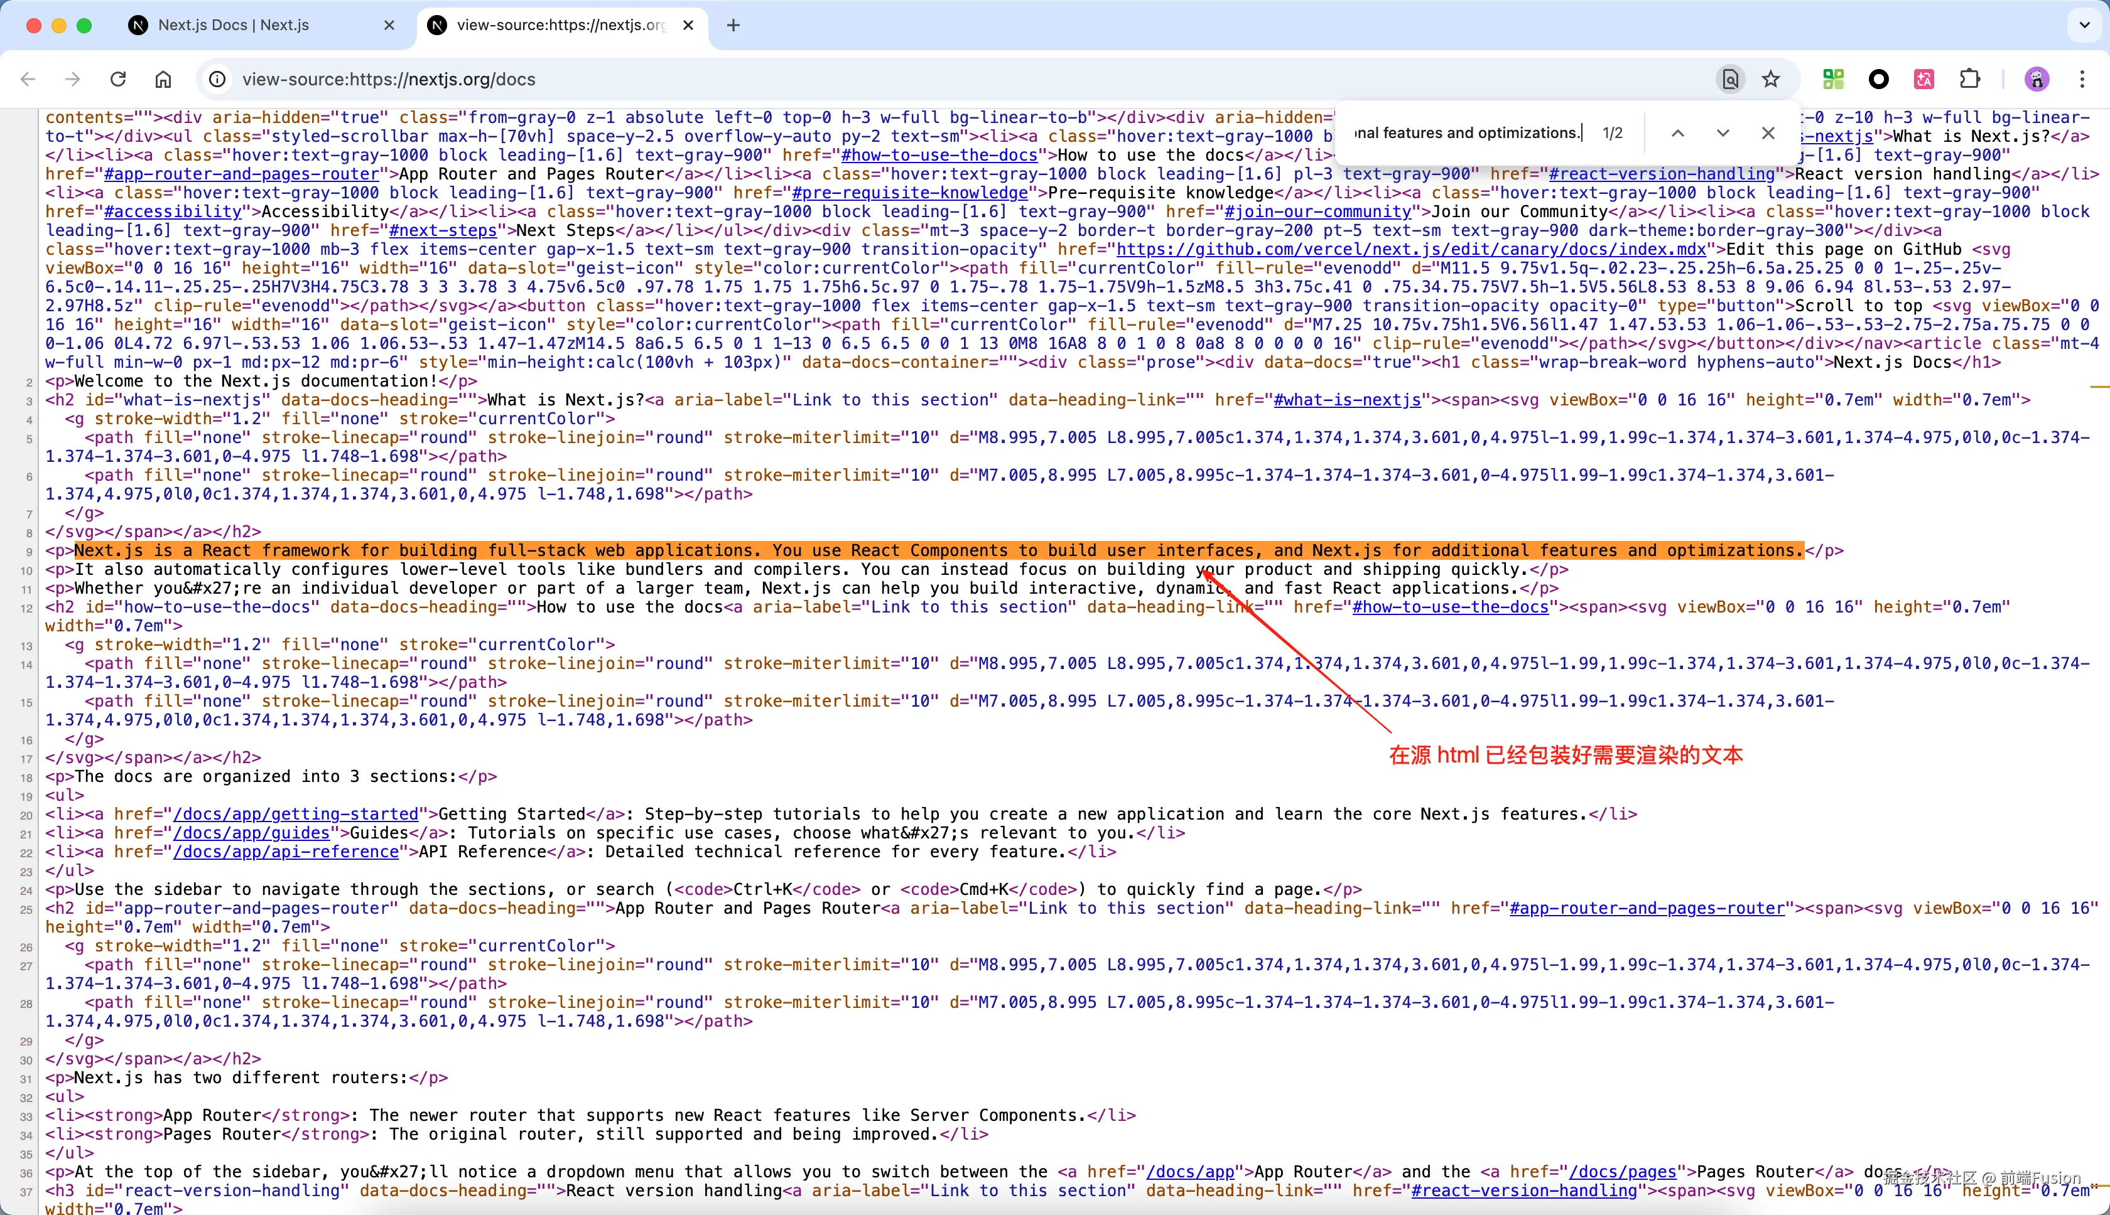Open a new browser tab
2110x1215 pixels.
point(733,25)
